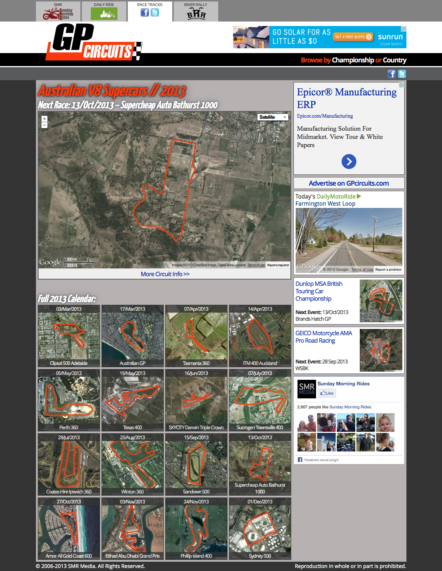This screenshot has width=442, height=571.
Task: Open Farmington West Loop link
Action: point(325,203)
